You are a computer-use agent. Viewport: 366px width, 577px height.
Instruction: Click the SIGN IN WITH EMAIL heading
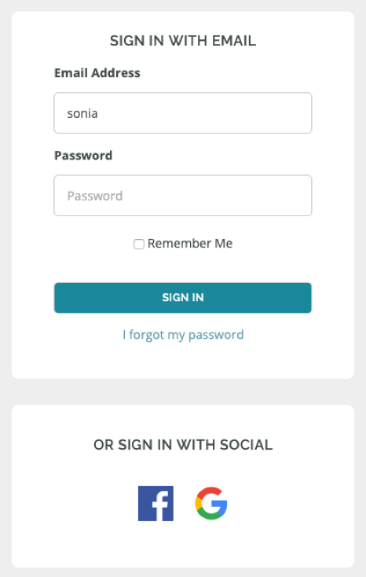[183, 41]
